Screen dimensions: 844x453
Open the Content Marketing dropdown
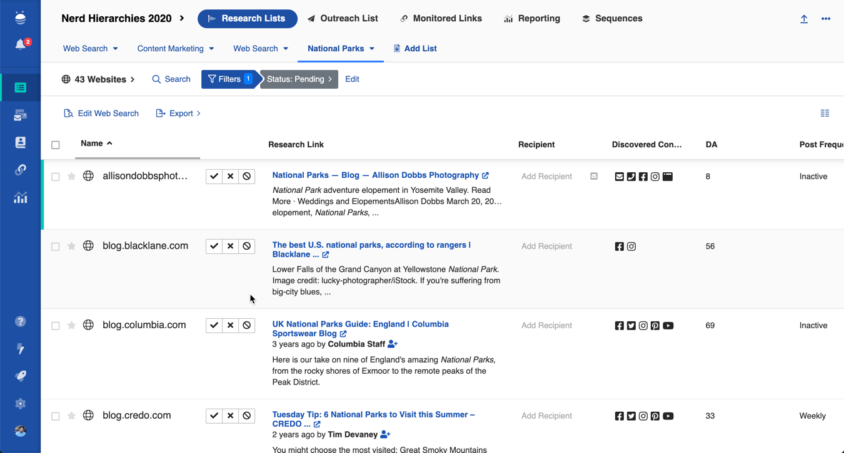(211, 49)
